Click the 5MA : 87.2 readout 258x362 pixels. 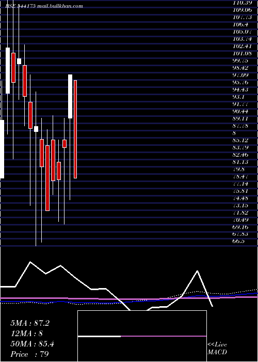click(30, 323)
